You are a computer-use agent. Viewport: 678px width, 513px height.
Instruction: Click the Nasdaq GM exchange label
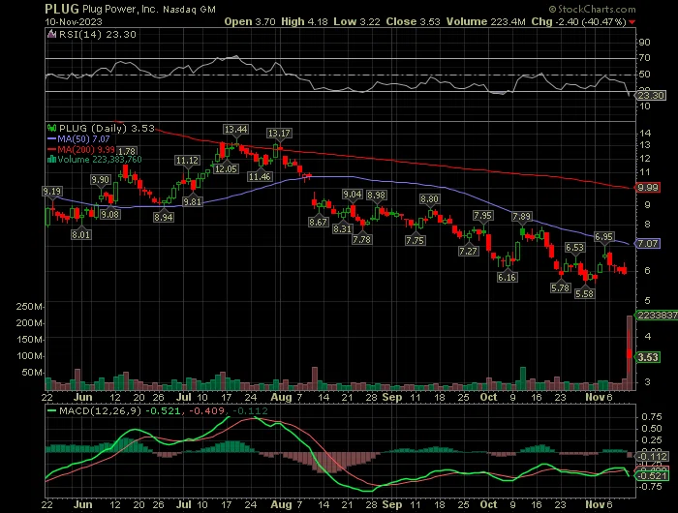[189, 10]
